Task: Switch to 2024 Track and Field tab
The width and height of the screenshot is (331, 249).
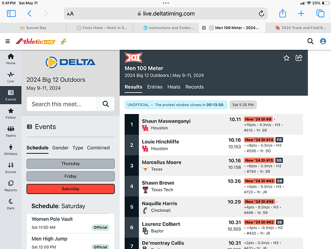Action: tap(298, 28)
